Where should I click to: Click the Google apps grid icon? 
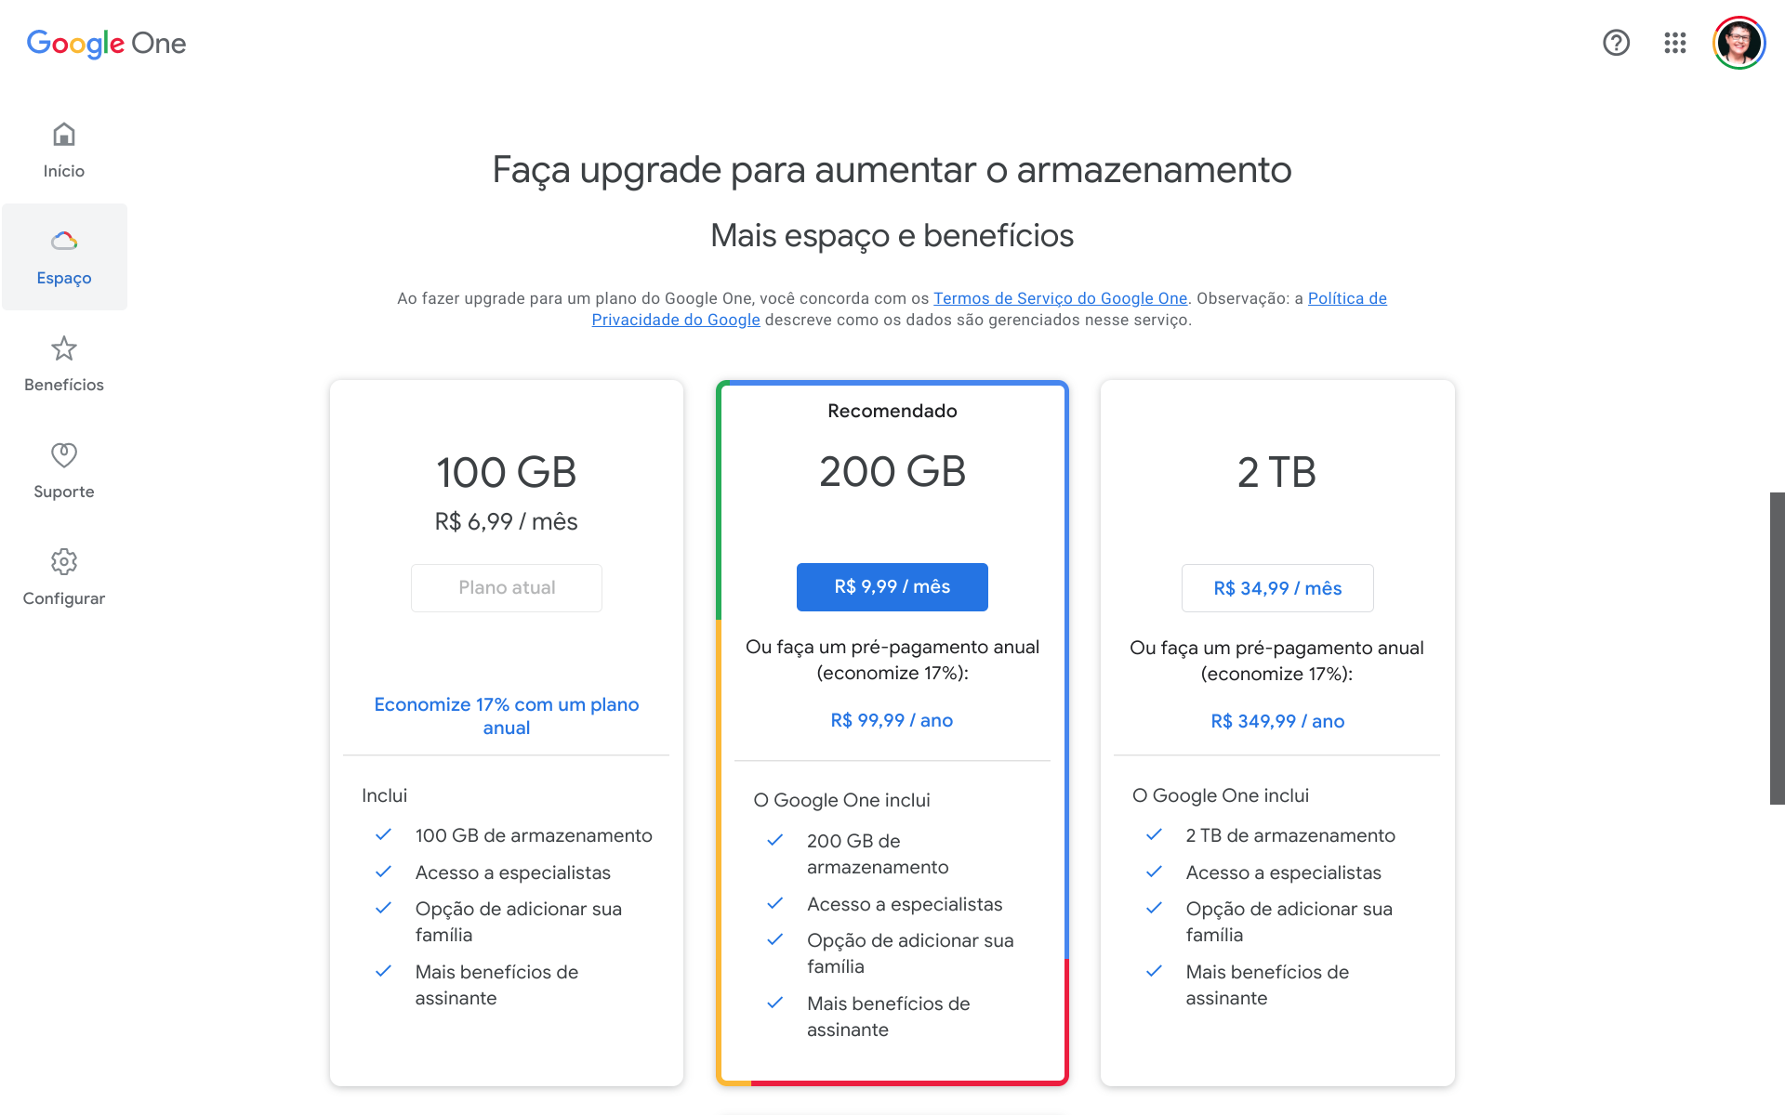pyautogui.click(x=1673, y=45)
